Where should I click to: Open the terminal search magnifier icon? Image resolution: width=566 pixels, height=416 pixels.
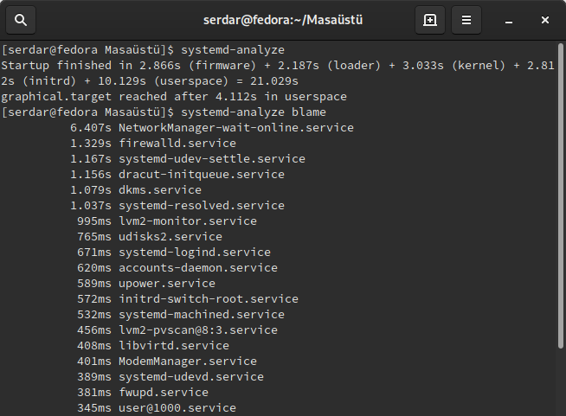[x=21, y=20]
